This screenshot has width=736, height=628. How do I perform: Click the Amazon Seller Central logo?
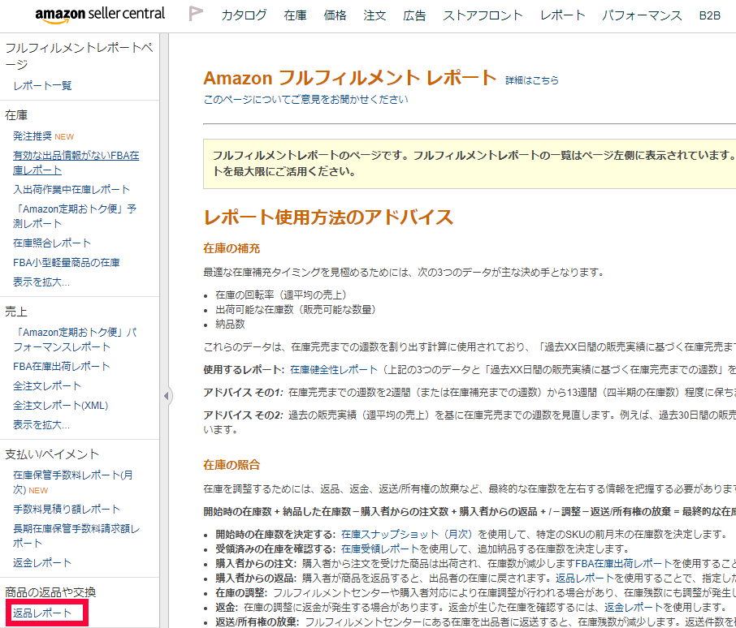[x=100, y=14]
